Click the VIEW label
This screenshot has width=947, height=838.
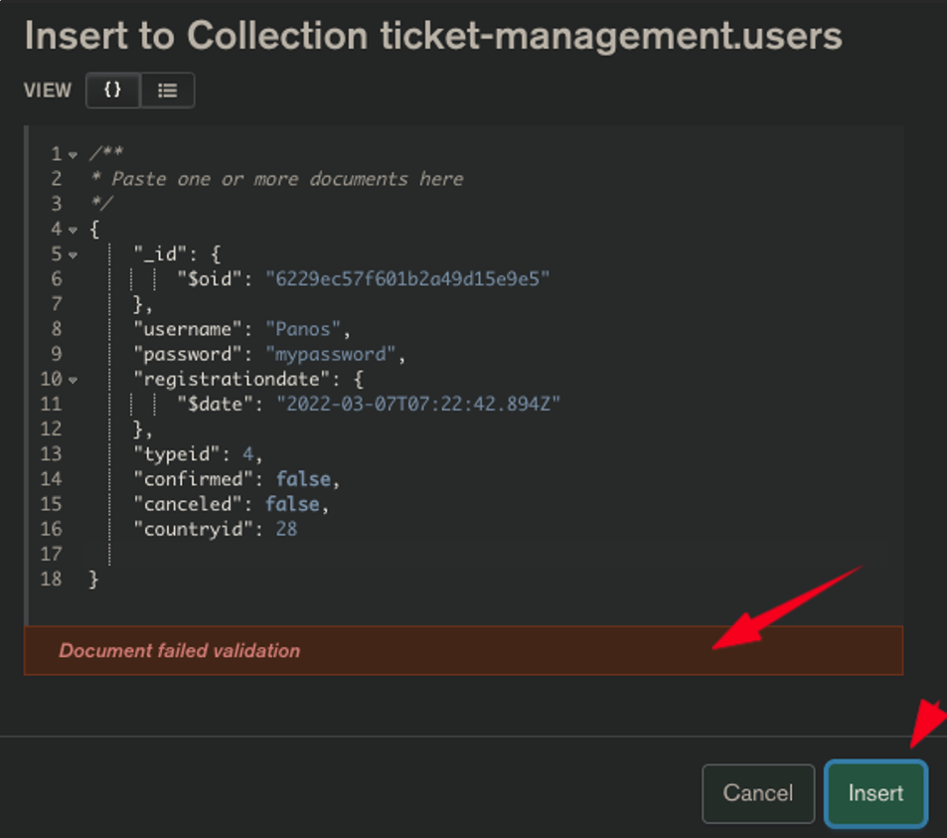click(x=48, y=90)
